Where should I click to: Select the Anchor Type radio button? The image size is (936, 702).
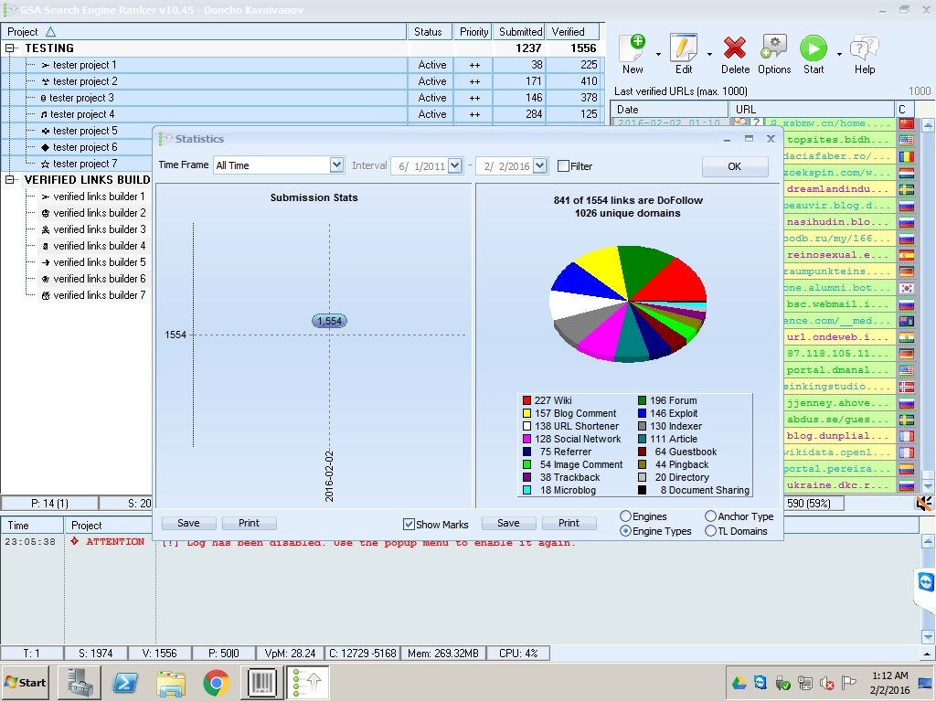tap(710, 516)
